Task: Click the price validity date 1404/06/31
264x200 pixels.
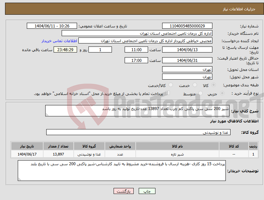Action: tap(187, 60)
